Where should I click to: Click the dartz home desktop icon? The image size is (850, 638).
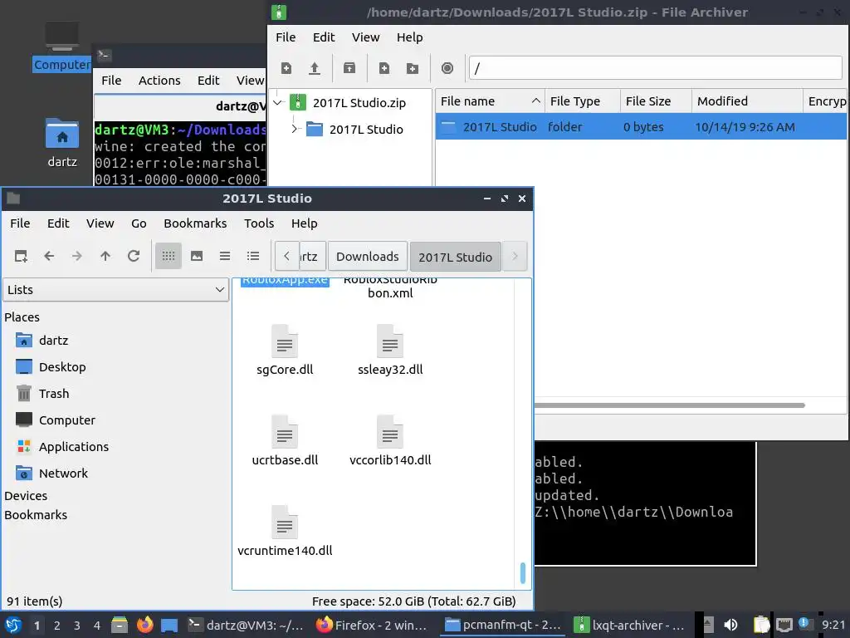62,142
